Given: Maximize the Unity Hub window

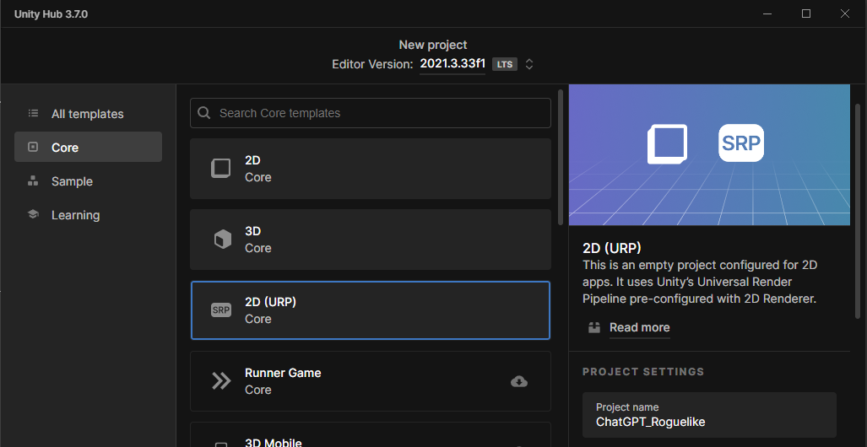Looking at the screenshot, I should click(806, 13).
